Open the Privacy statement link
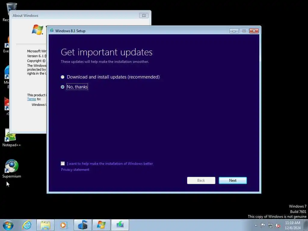The width and height of the screenshot is (308, 231). click(x=75, y=170)
